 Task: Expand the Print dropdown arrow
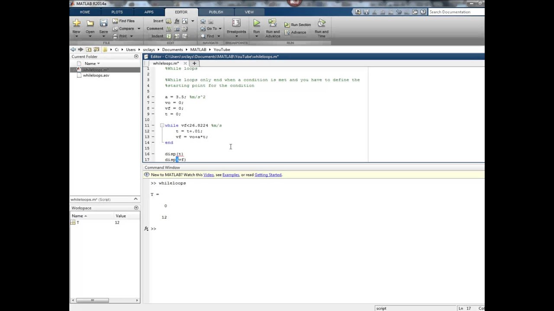pos(131,36)
